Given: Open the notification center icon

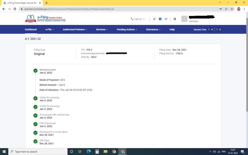Looking at the screenshot, I should pyautogui.click(x=243, y=152).
